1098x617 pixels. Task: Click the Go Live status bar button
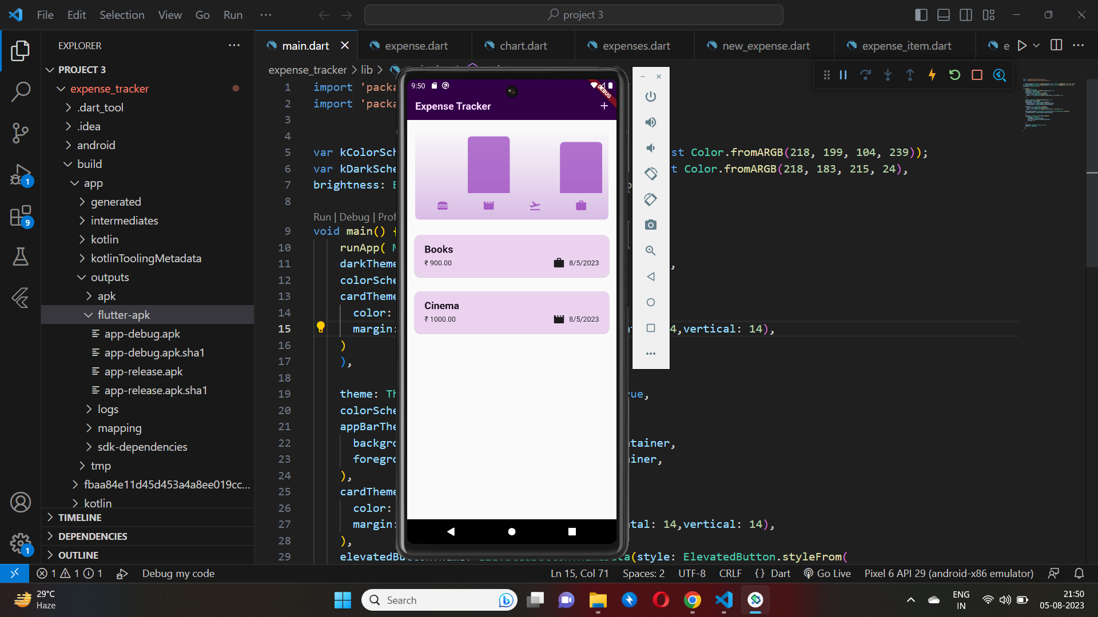pos(828,573)
